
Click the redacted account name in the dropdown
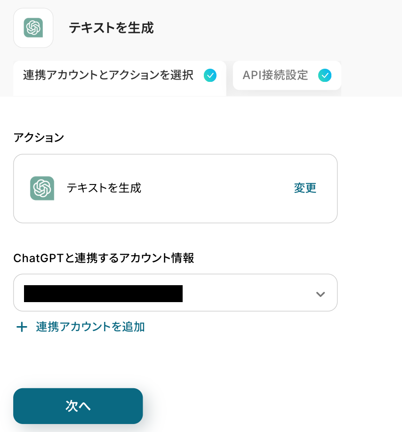pos(103,294)
